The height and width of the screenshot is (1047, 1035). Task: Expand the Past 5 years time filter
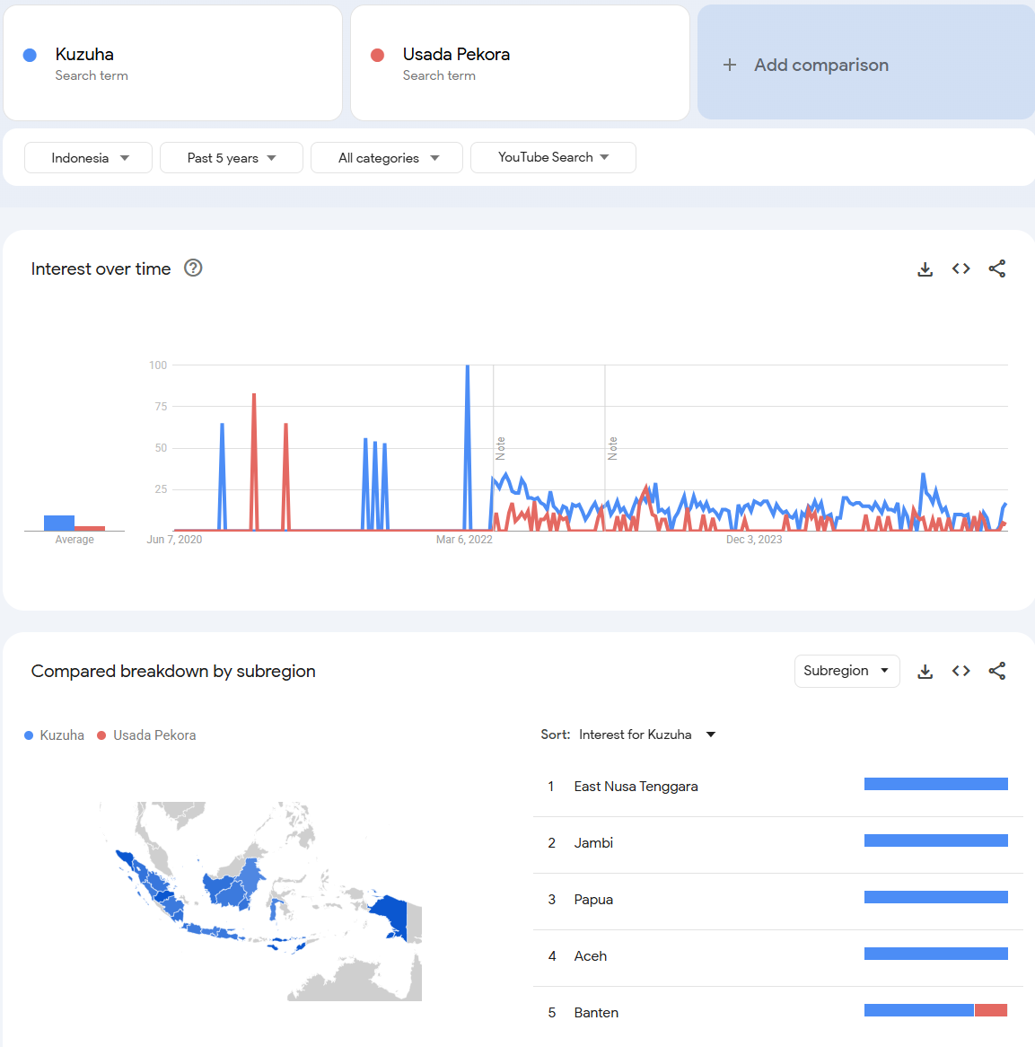pos(231,158)
